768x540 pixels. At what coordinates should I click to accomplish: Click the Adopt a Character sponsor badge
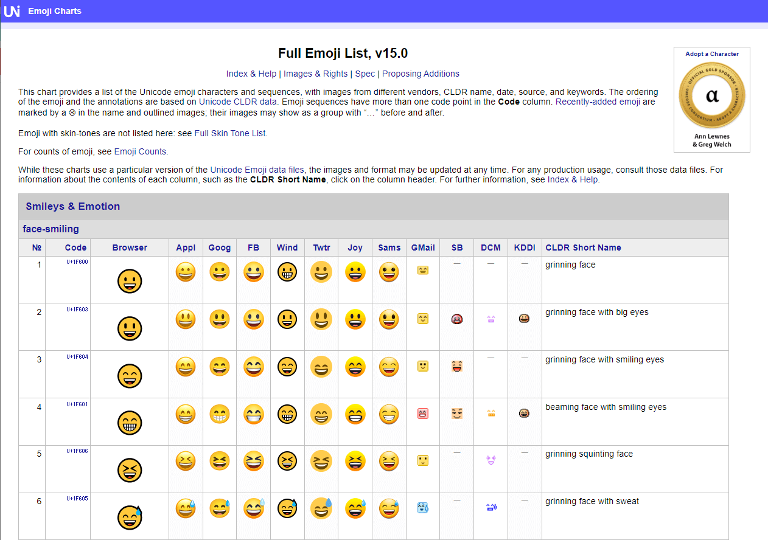coord(711,100)
